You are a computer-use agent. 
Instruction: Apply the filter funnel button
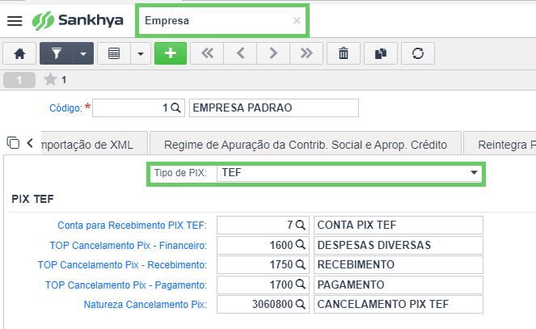pyautogui.click(x=57, y=53)
